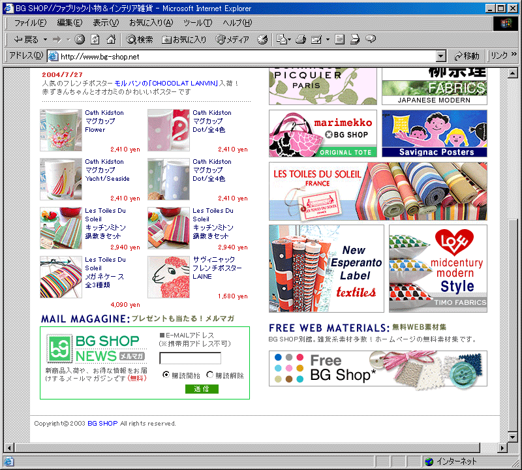Image resolution: width=522 pixels, height=470 pixels.
Task: Open Cath Kidston Flower mug link
Action: (104, 121)
